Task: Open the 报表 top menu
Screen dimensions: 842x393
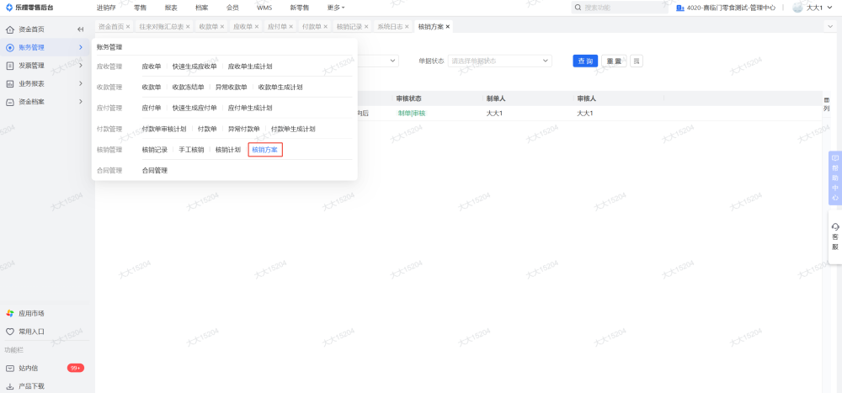Action: pos(171,8)
